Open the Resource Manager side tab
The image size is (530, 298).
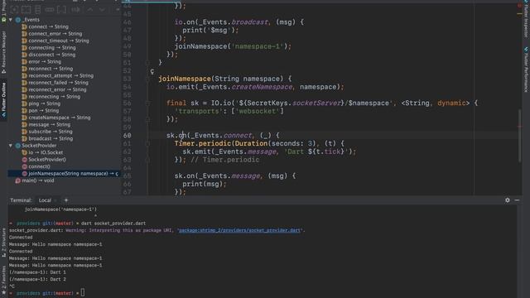3,52
